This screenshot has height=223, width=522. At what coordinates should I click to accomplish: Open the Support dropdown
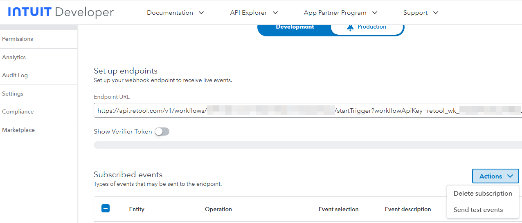coord(421,13)
